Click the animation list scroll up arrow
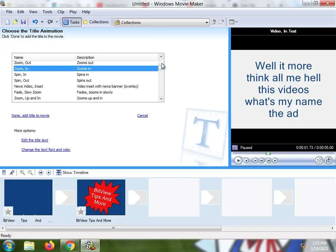 161,56
